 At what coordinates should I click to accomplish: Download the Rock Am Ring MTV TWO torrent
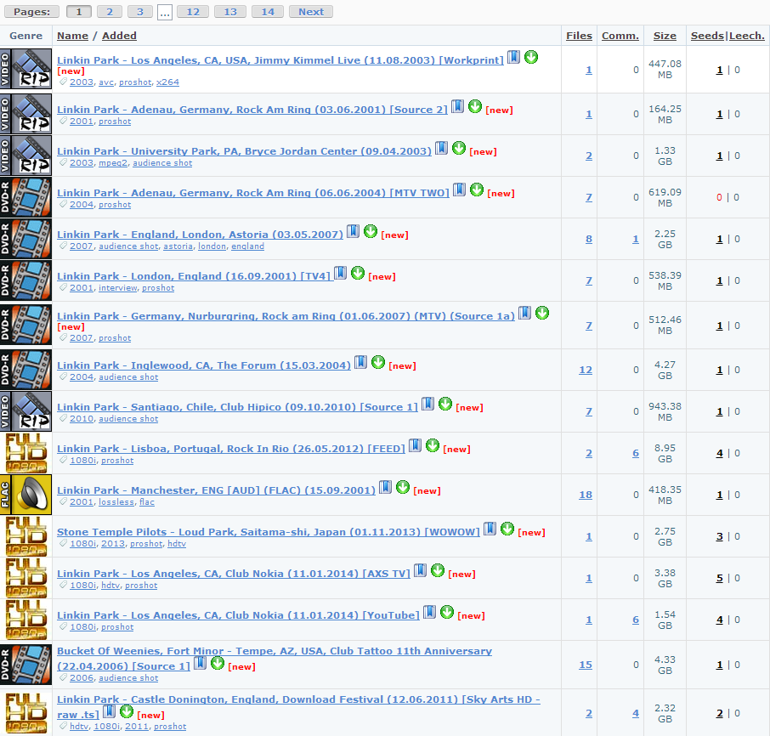tap(476, 190)
